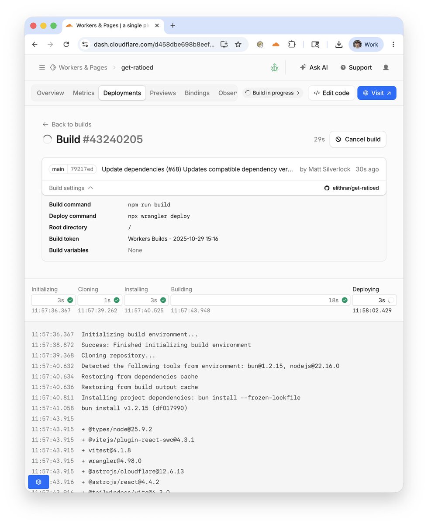Open the Support menu

(356, 67)
